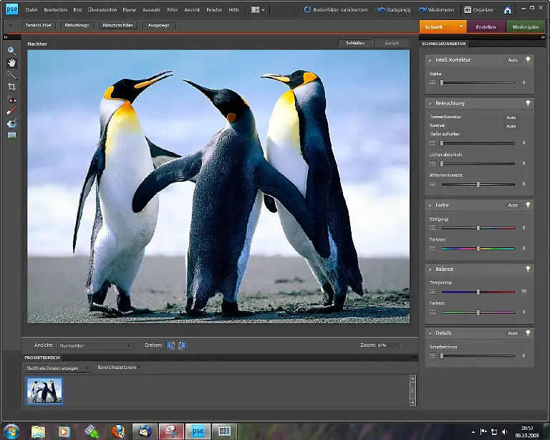550x440 pixels.
Task: Choose the Red Eye Removal tool
Action: [11, 99]
